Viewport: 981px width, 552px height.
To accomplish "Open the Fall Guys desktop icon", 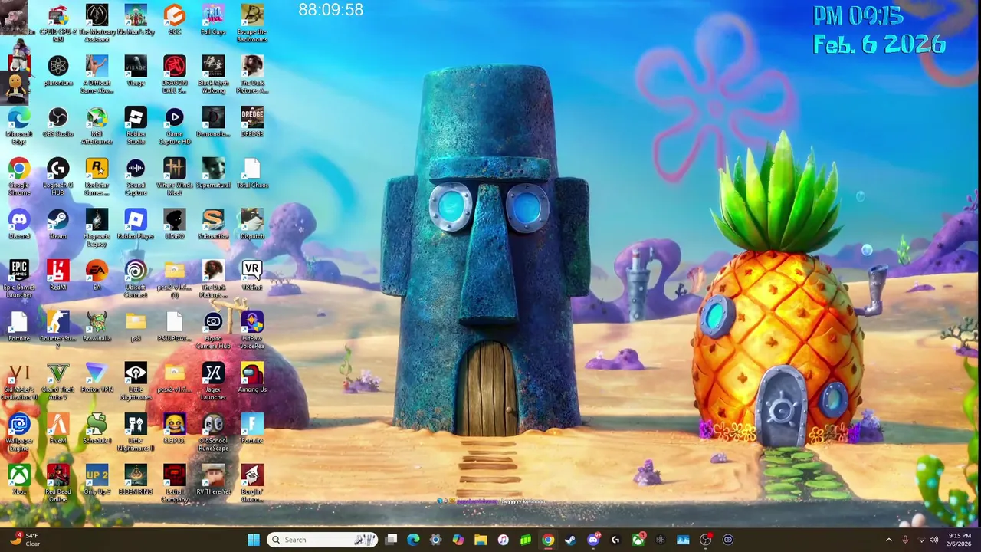I will (x=213, y=21).
